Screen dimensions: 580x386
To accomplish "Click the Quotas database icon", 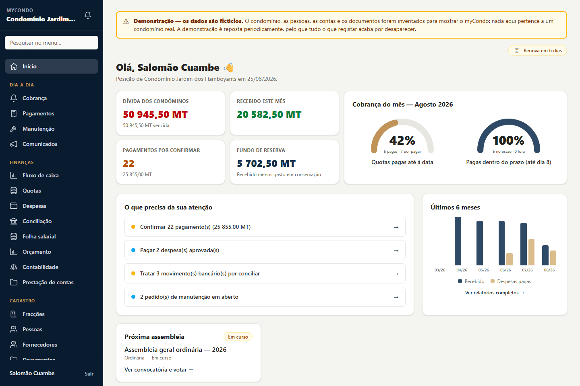I will pyautogui.click(x=14, y=191).
